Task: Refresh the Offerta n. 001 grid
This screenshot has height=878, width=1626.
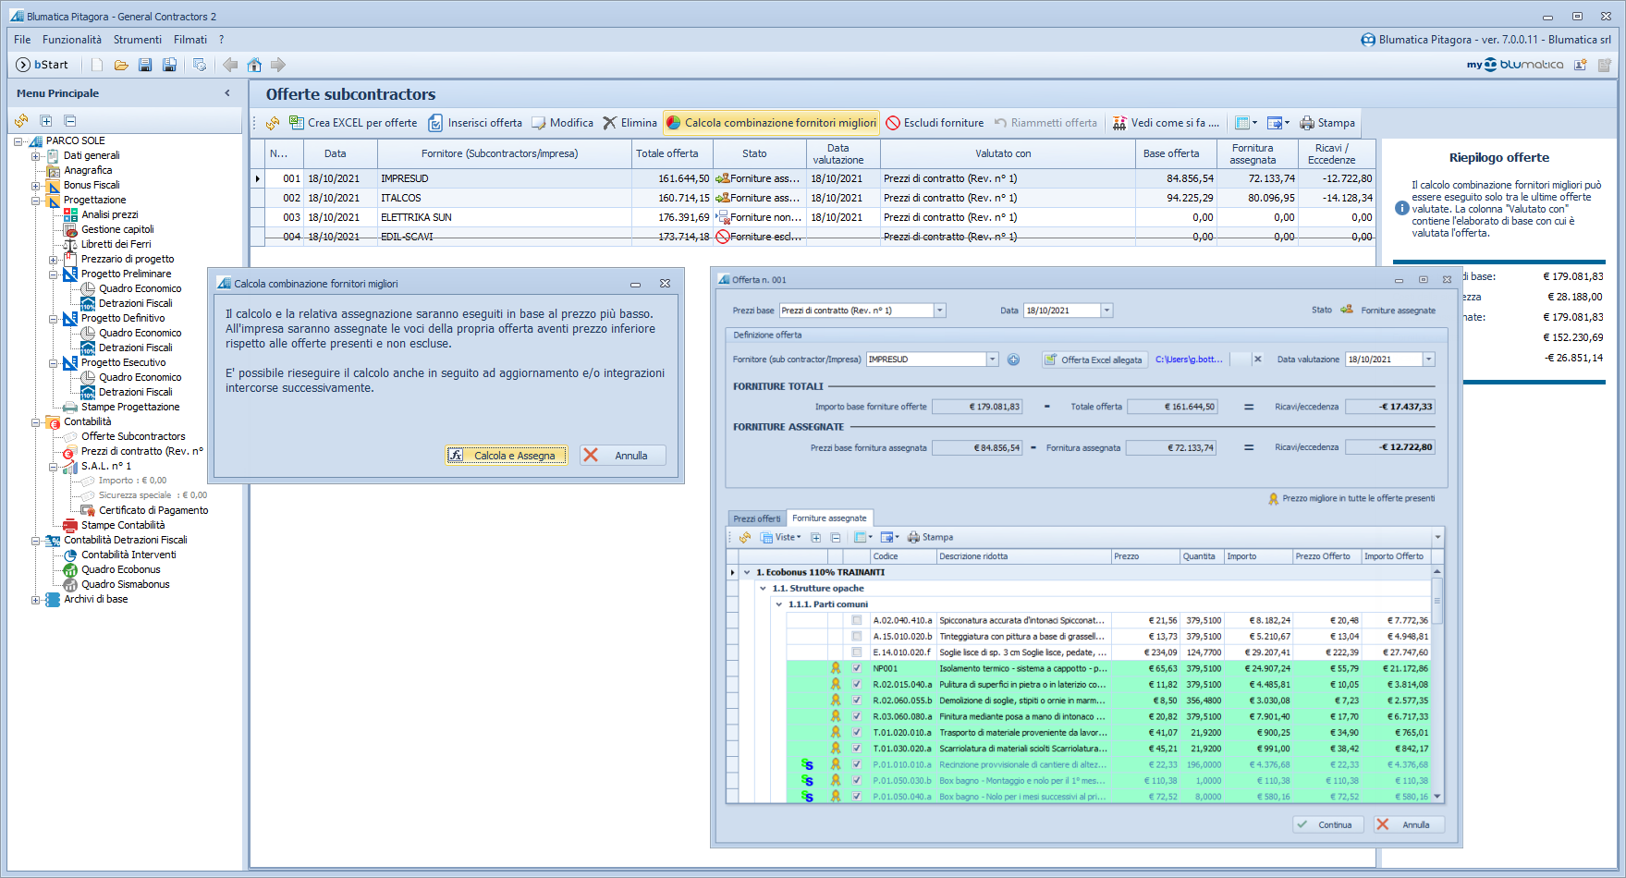Action: 745,537
